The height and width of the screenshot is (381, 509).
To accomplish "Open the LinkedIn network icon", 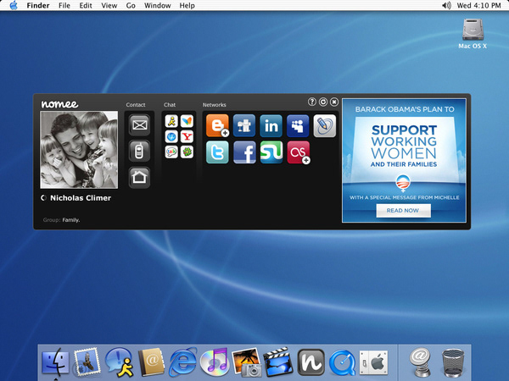I will [x=271, y=125].
